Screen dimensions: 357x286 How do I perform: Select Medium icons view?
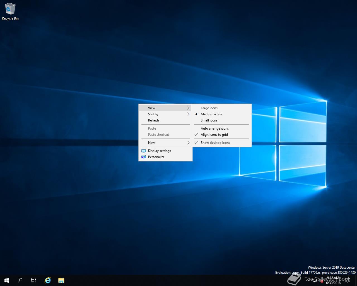coord(221,114)
